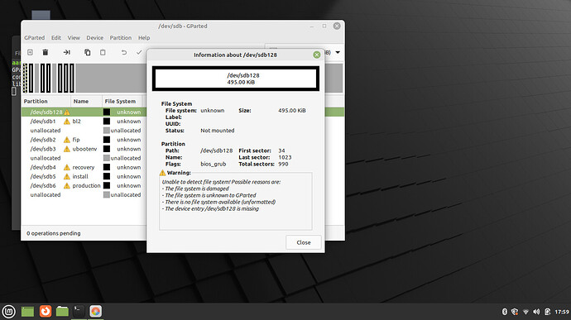The width and height of the screenshot is (571, 320).
Task: Open the Linux Mint start menu
Action: point(9,312)
